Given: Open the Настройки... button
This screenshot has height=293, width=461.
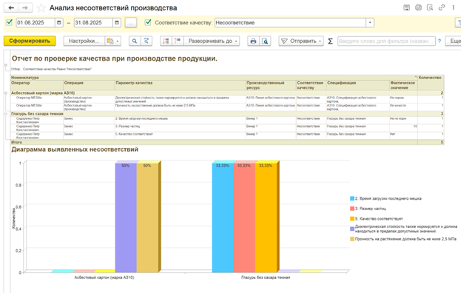Looking at the screenshot, I should click(x=84, y=41).
